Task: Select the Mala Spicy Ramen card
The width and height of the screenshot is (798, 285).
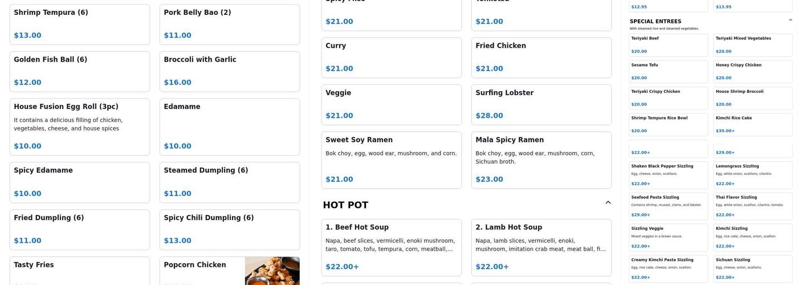Action: click(541, 160)
